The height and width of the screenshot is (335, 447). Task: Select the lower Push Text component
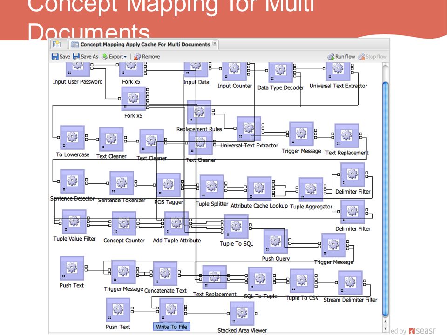118,310
